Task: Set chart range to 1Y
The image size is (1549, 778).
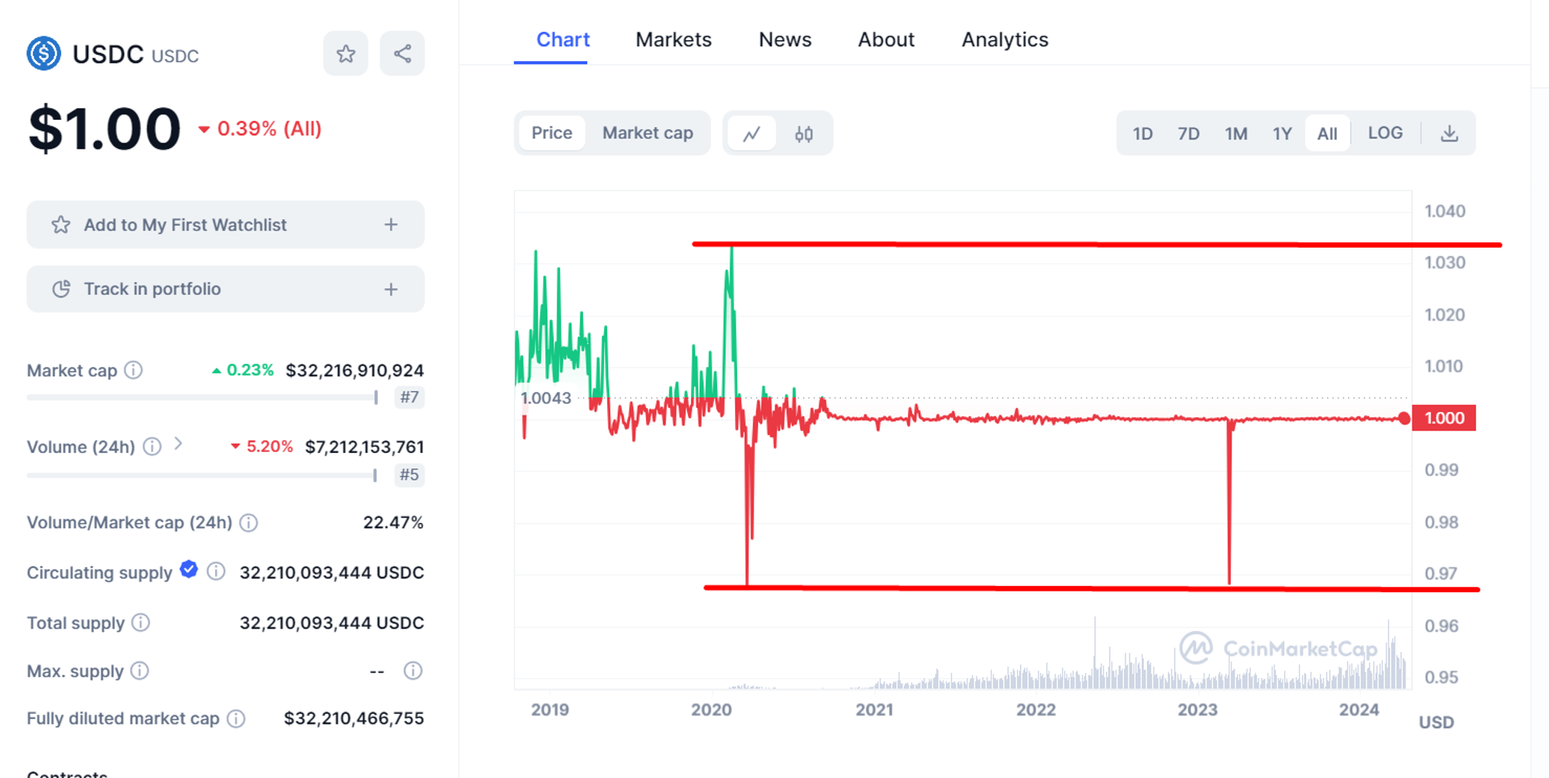Action: point(1283,133)
